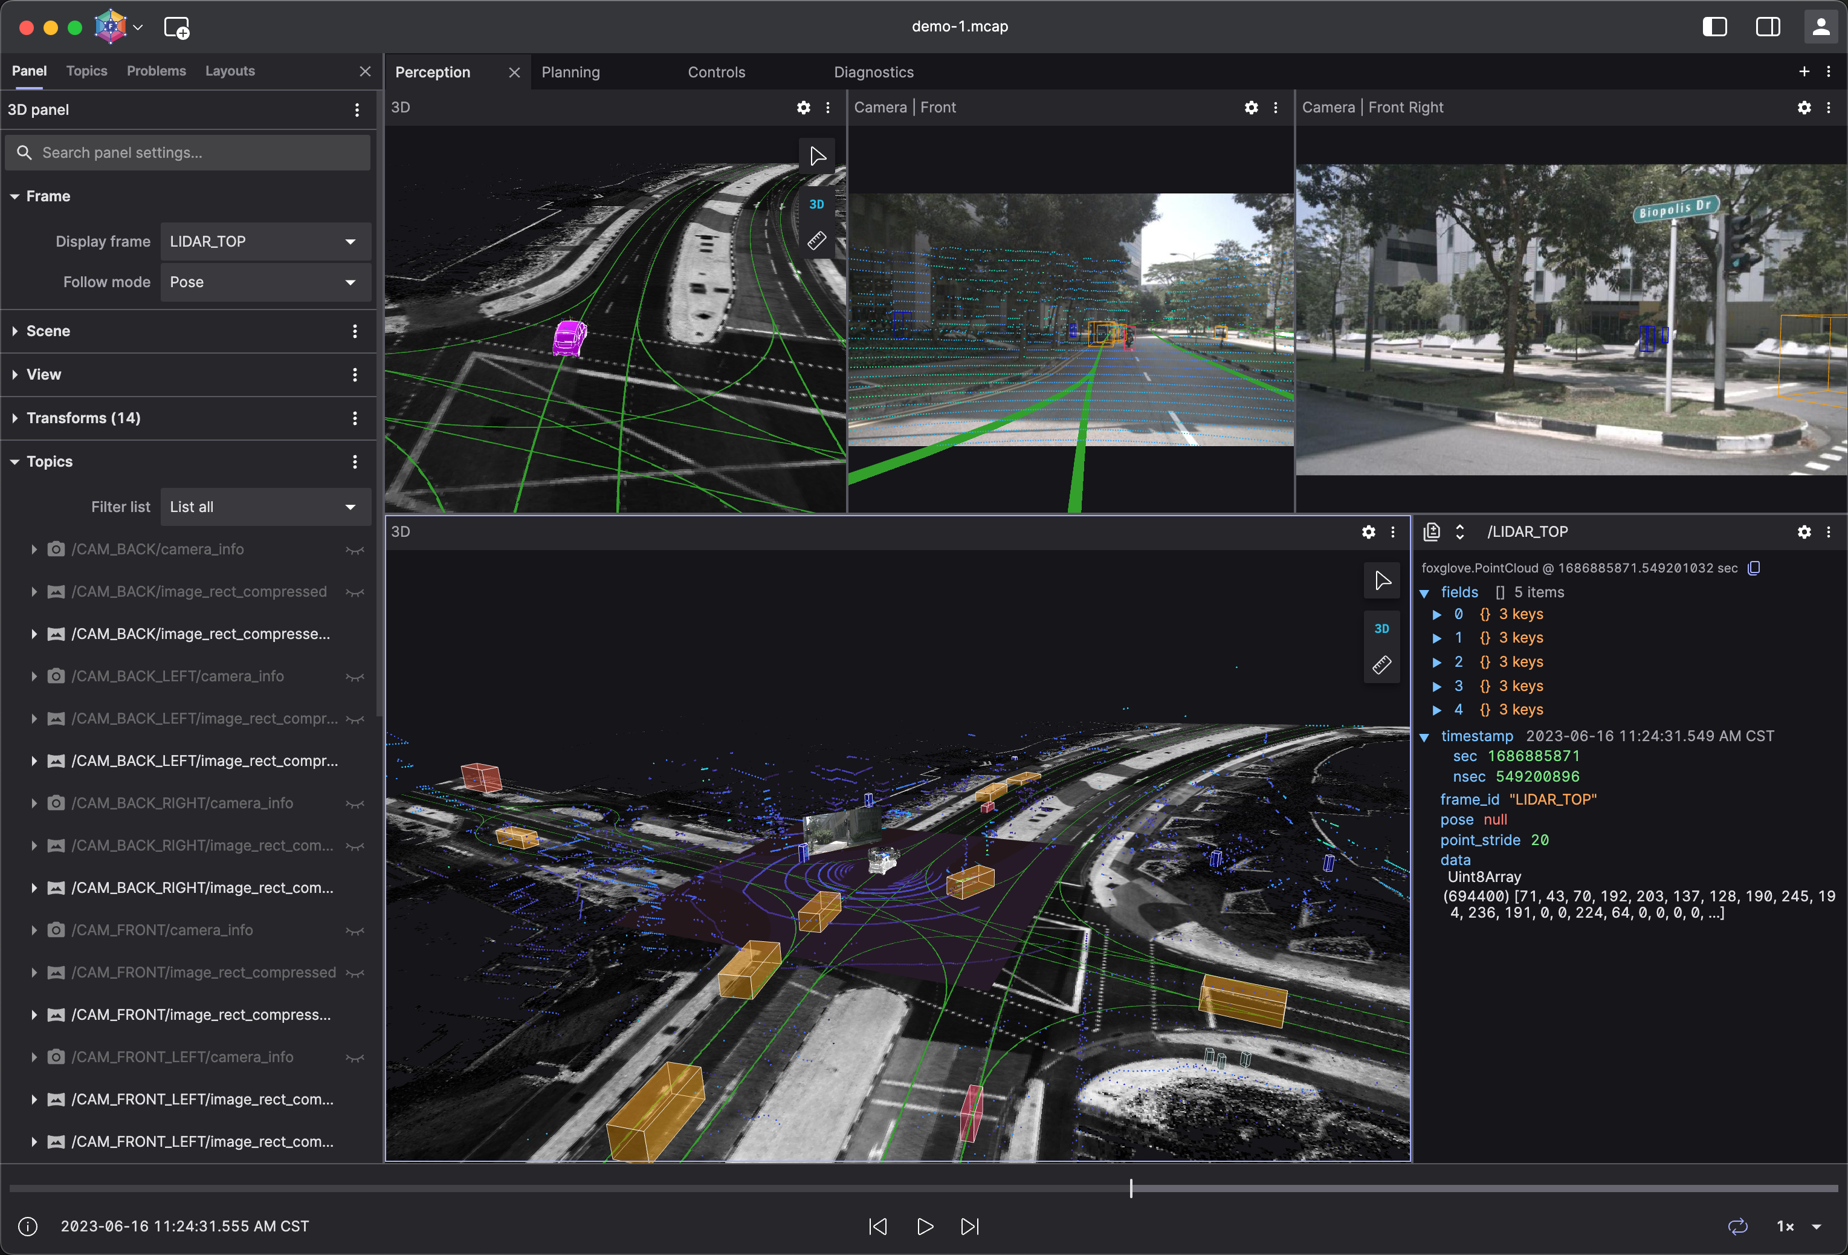Toggle visibility of /CAM_FRONT/camera_info topic

pos(355,930)
